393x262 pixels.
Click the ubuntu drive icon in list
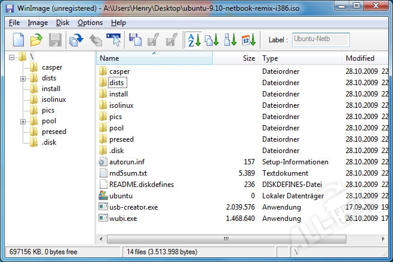(103, 196)
